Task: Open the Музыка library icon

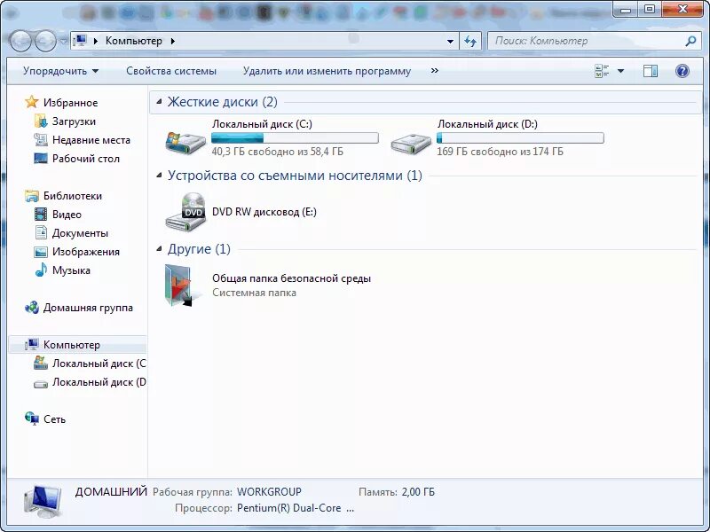Action: coord(41,270)
